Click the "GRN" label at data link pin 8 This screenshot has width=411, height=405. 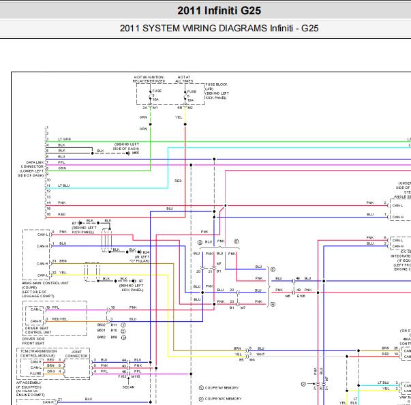[x=62, y=168]
